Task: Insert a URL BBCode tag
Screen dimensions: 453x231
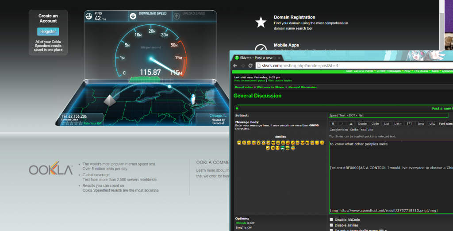Action: [433, 123]
